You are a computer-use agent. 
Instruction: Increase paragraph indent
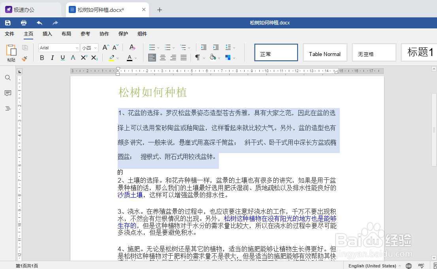coord(216,47)
